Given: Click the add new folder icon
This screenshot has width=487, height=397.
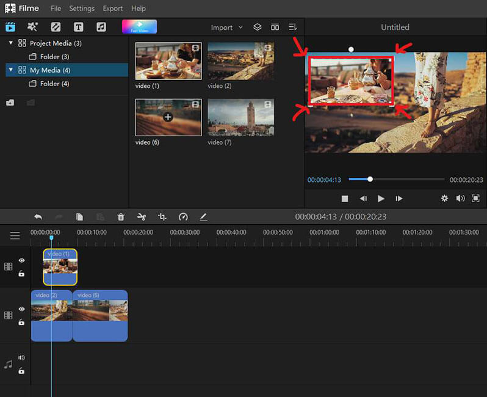Looking at the screenshot, I should pos(10,103).
